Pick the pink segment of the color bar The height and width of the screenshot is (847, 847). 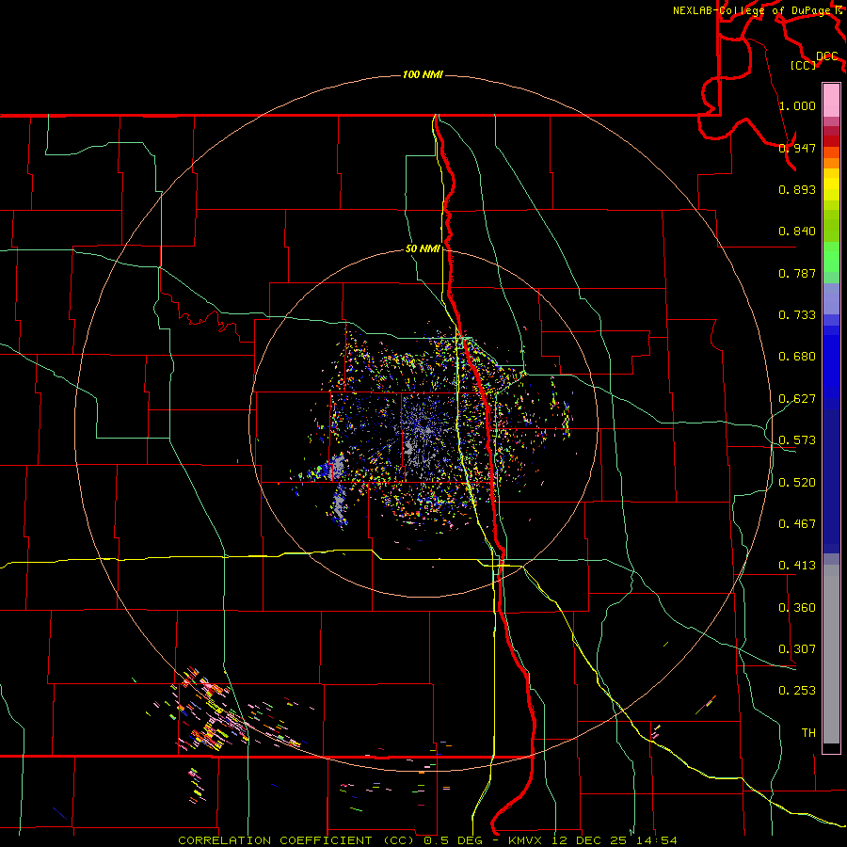coord(831,100)
